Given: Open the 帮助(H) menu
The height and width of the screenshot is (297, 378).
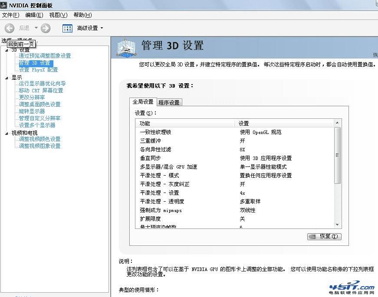Looking at the screenshot, I should [83, 15].
